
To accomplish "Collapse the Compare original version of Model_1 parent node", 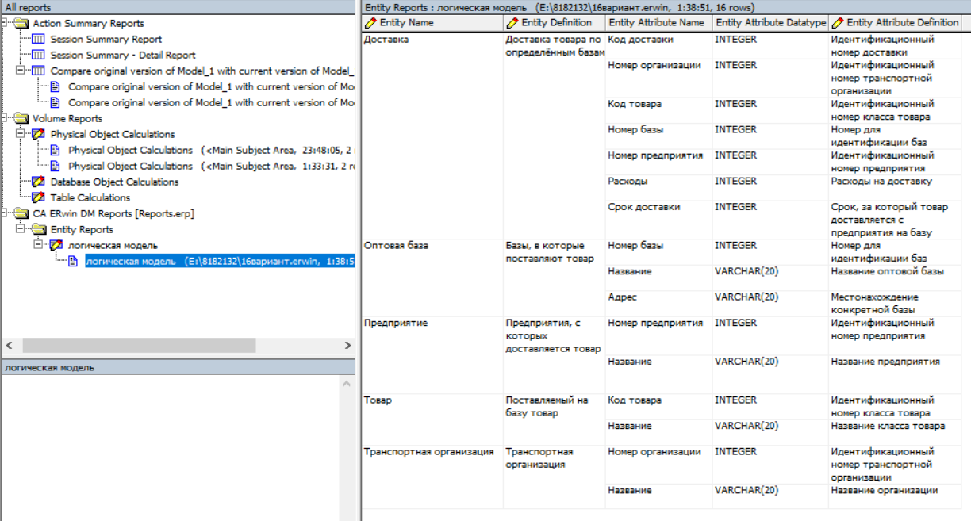I will (21, 71).
